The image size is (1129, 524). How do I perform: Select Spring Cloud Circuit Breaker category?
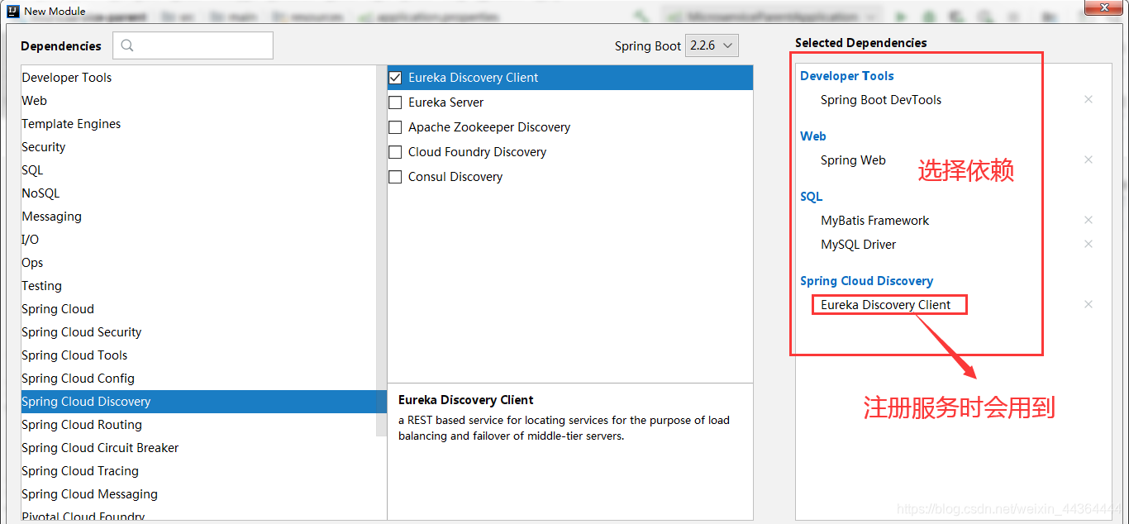click(198, 448)
